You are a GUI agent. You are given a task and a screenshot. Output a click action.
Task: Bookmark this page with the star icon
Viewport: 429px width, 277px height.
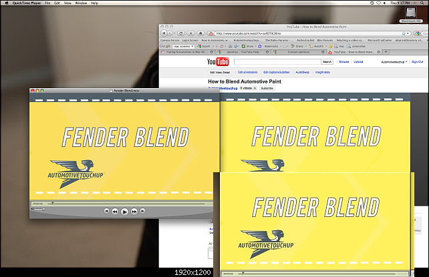pos(404,33)
